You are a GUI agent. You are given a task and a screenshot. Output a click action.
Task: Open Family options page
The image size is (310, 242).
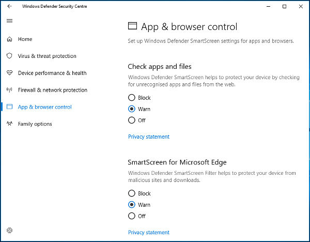click(x=35, y=124)
